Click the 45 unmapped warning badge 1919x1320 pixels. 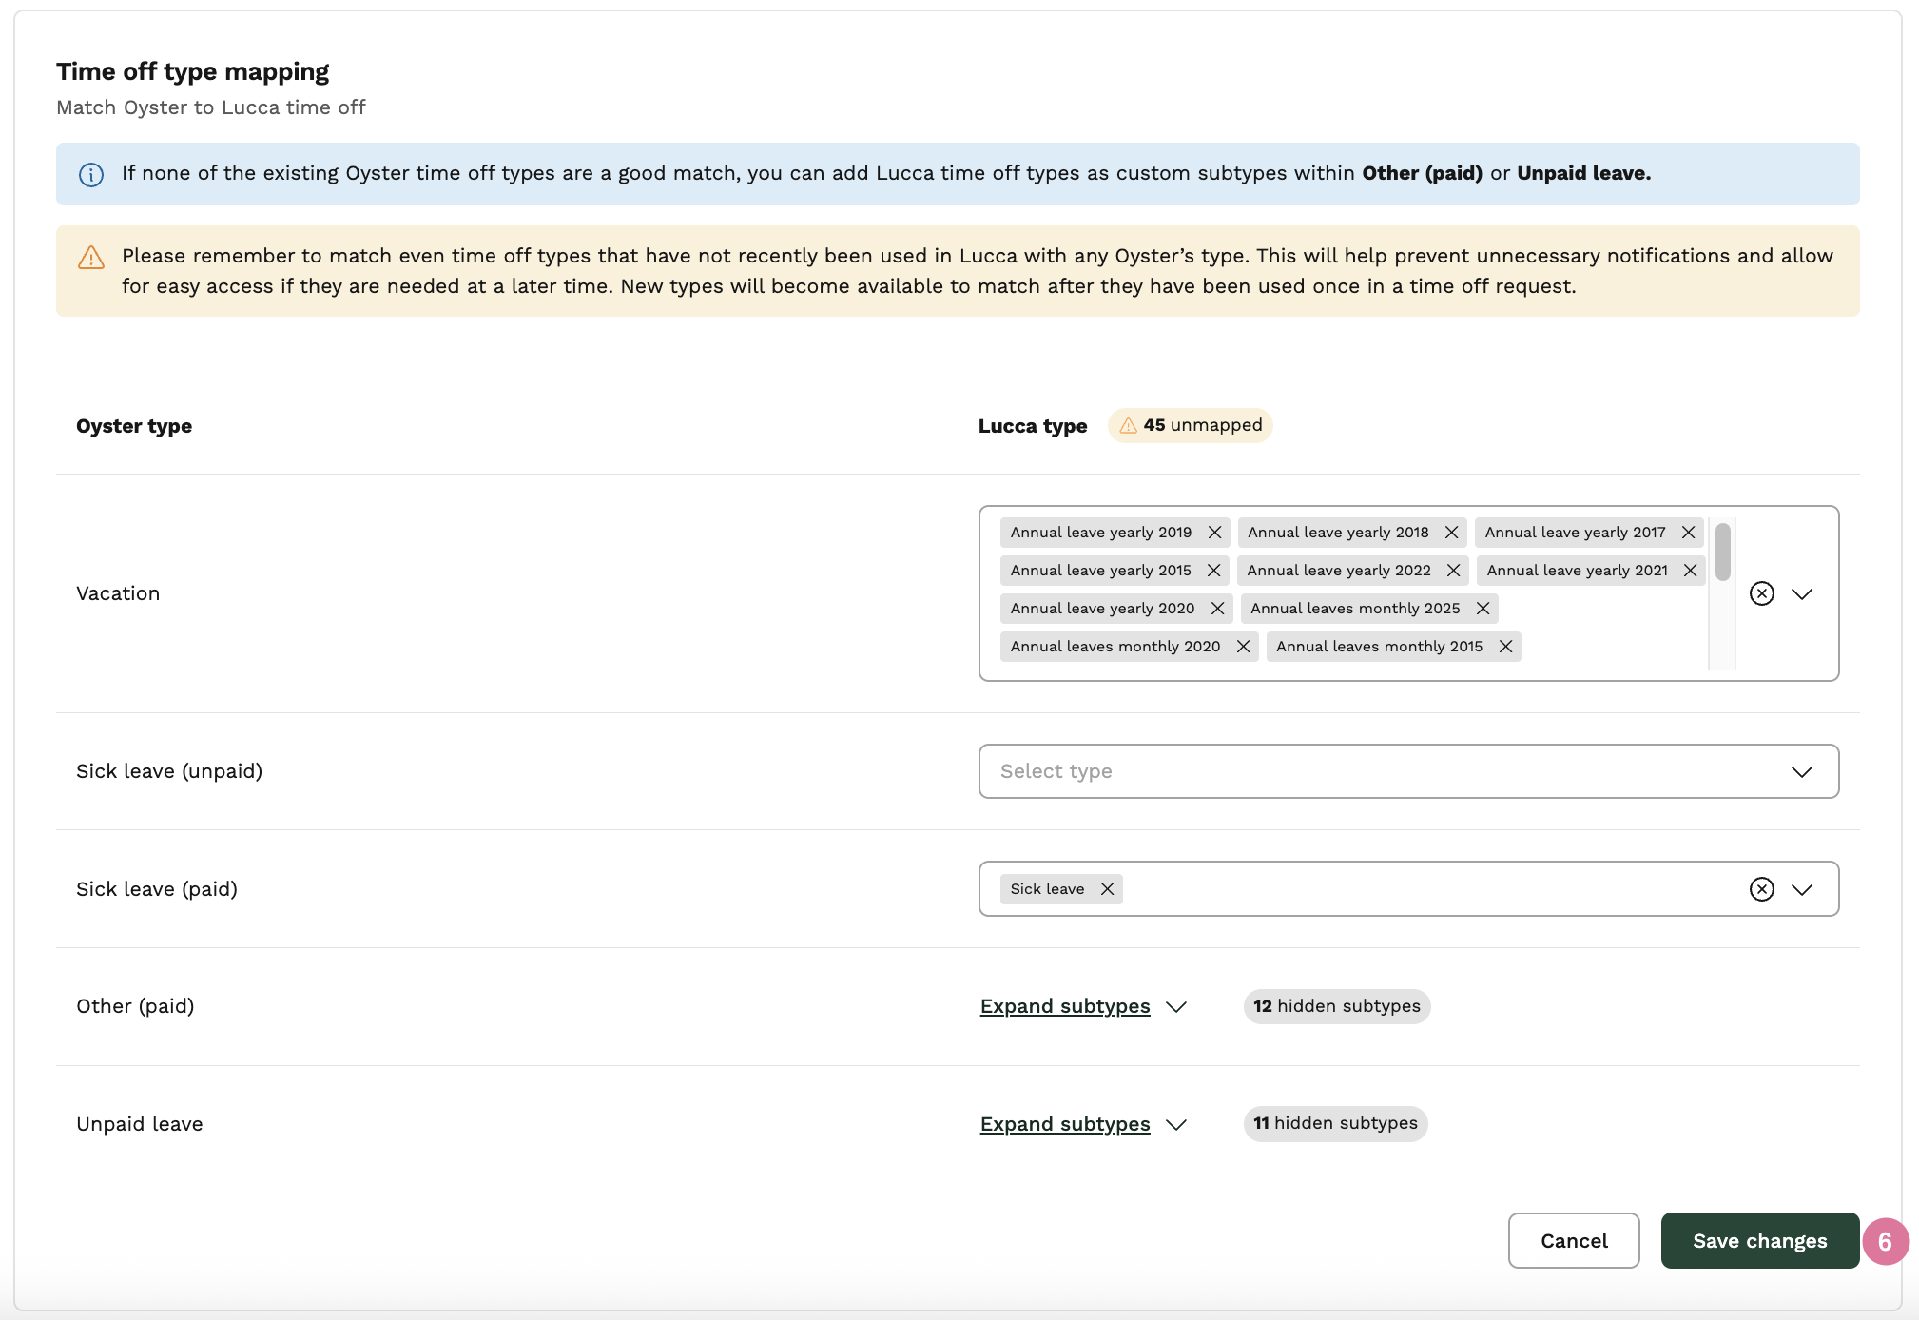(x=1191, y=425)
